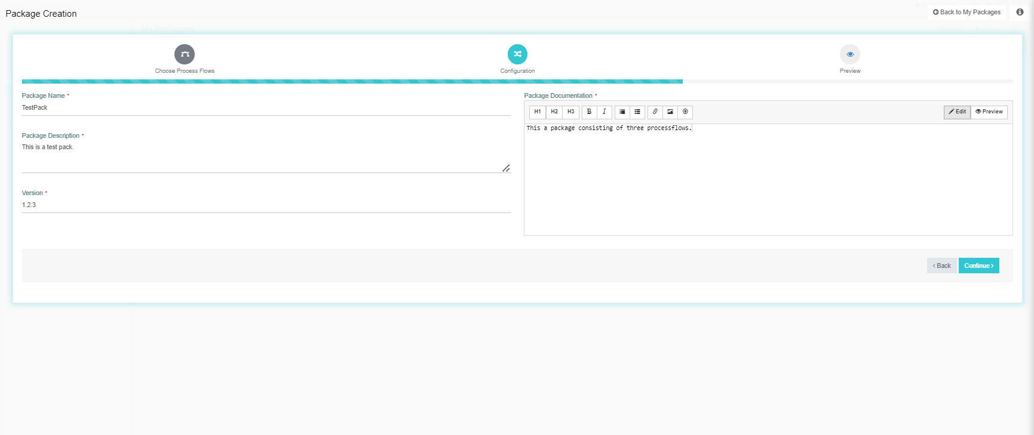Focus the Package Name field

pos(266,108)
